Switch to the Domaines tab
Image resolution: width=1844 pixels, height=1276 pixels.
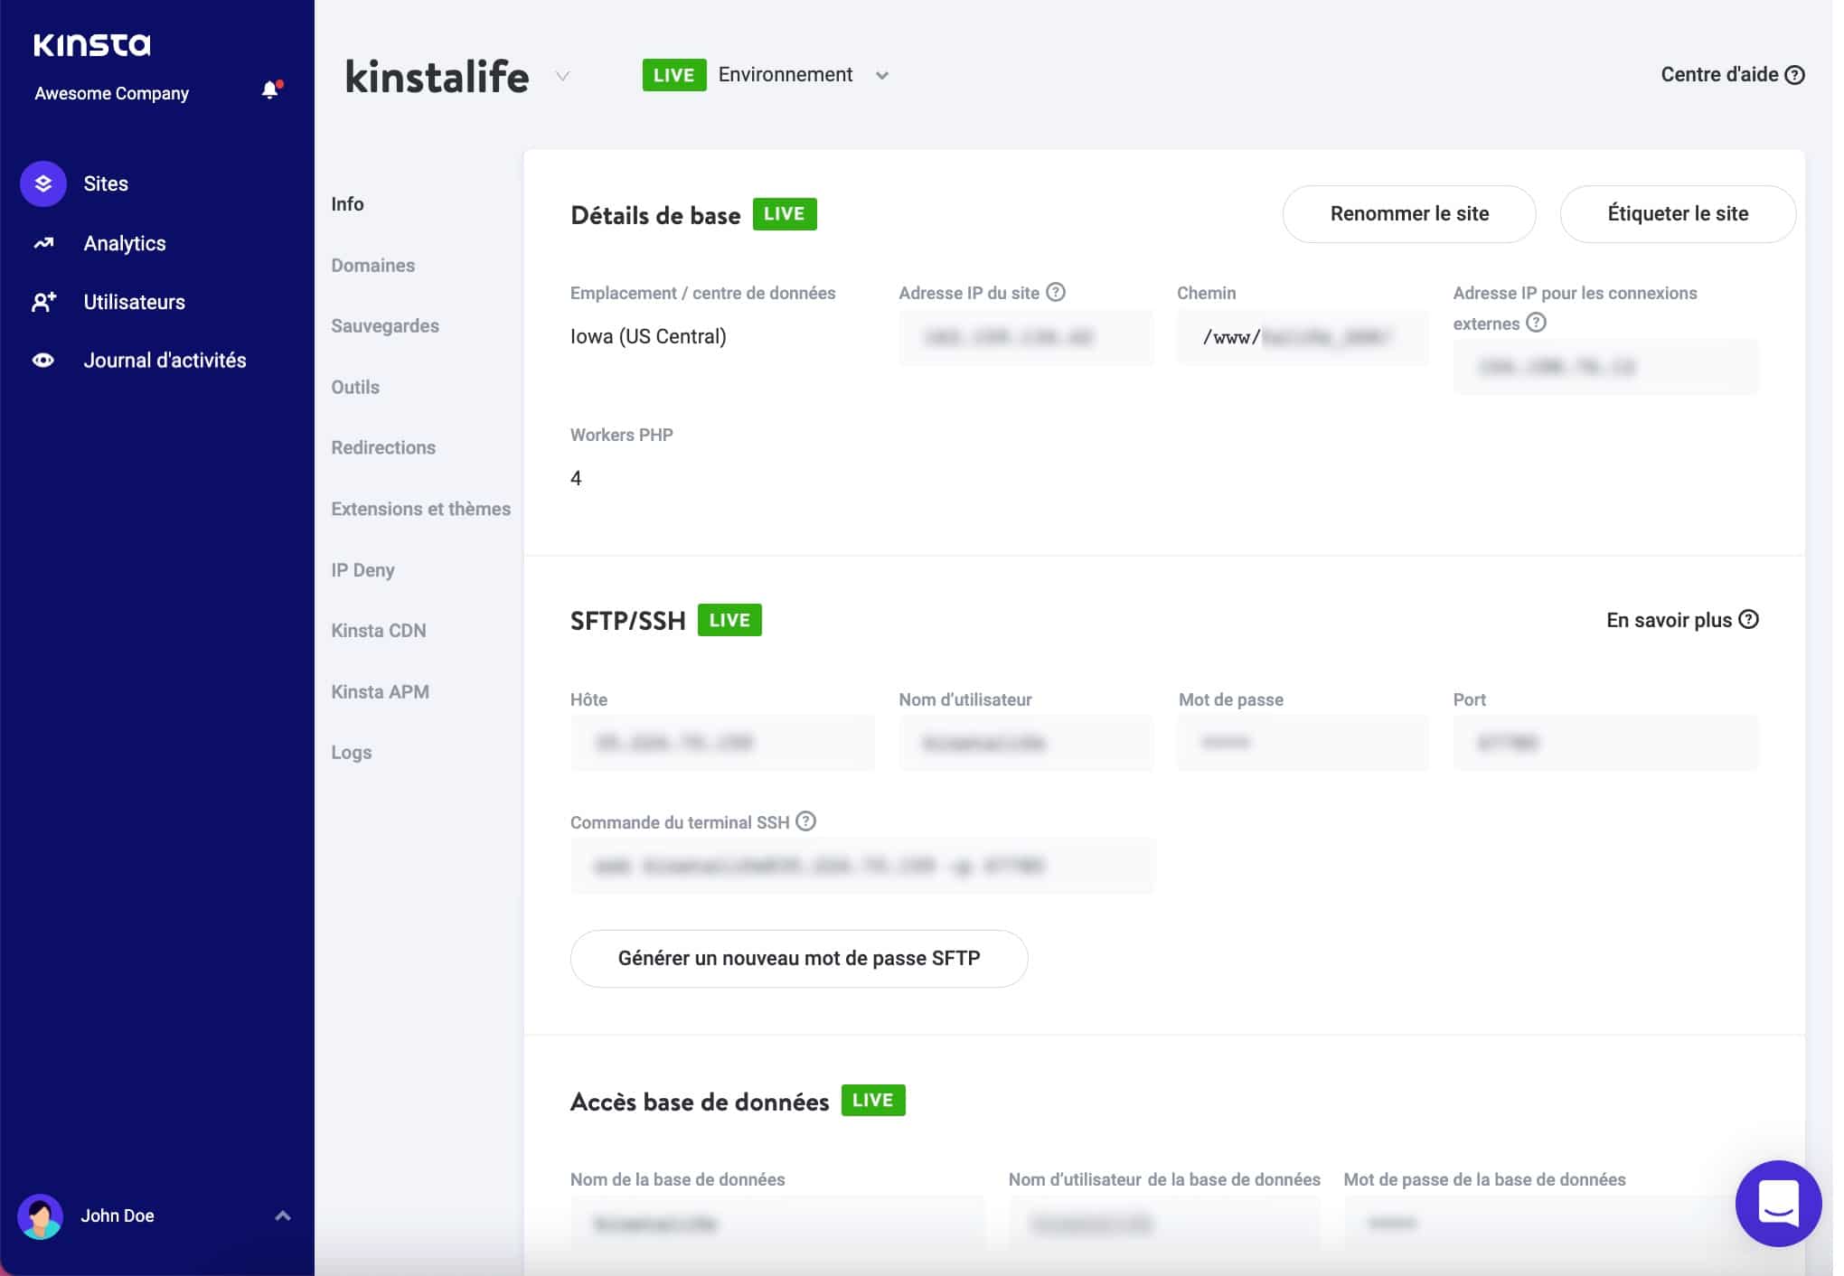(x=372, y=265)
